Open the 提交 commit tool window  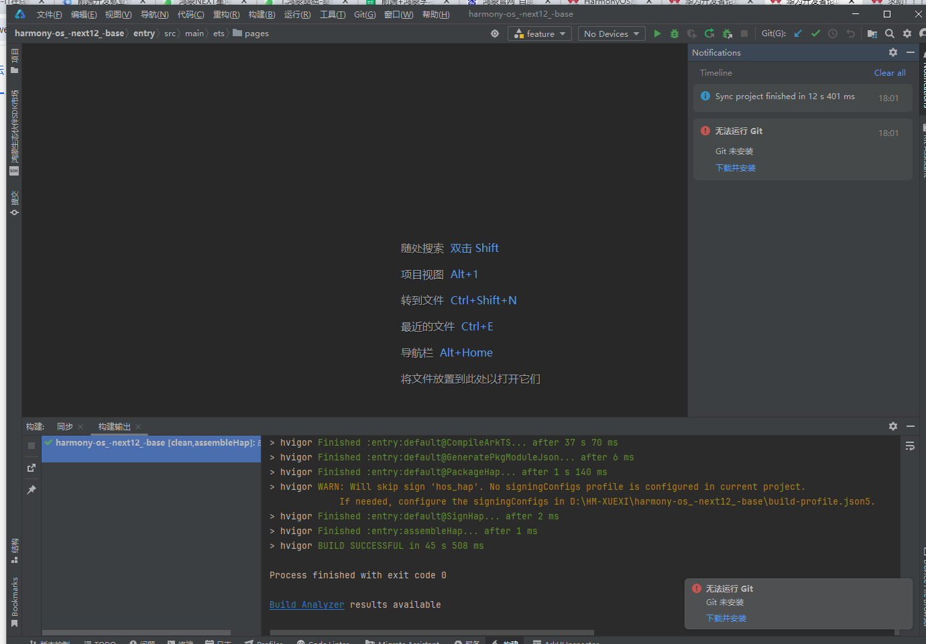pos(14,203)
